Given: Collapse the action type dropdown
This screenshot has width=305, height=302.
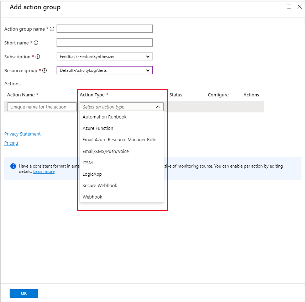Looking at the screenshot, I should pos(158,107).
